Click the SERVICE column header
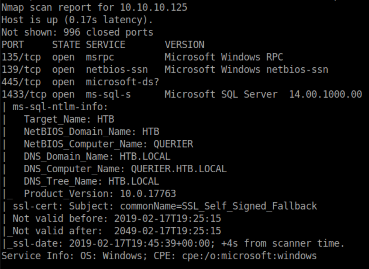Image resolution: width=369 pixels, height=269 pixels. click(106, 45)
